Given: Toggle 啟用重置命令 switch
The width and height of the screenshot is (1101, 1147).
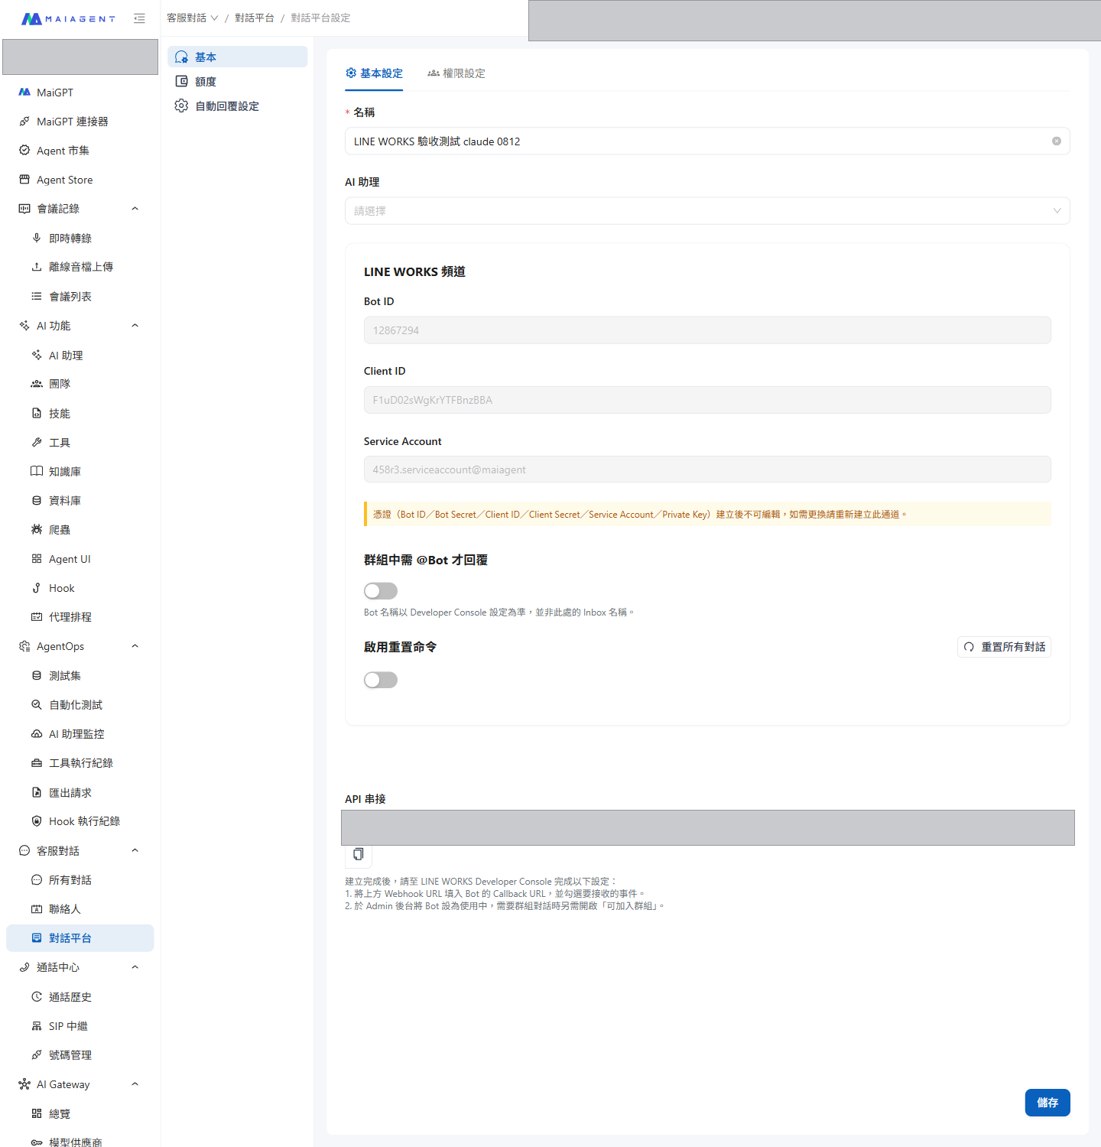Looking at the screenshot, I should click(x=381, y=680).
